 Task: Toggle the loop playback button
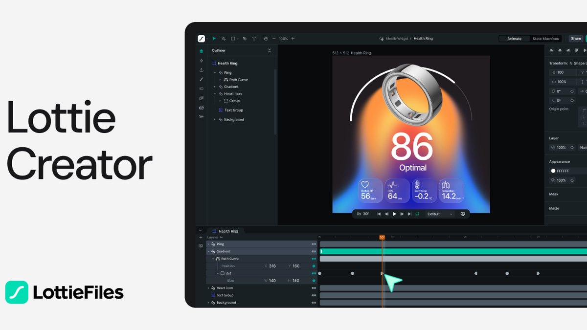coord(417,214)
